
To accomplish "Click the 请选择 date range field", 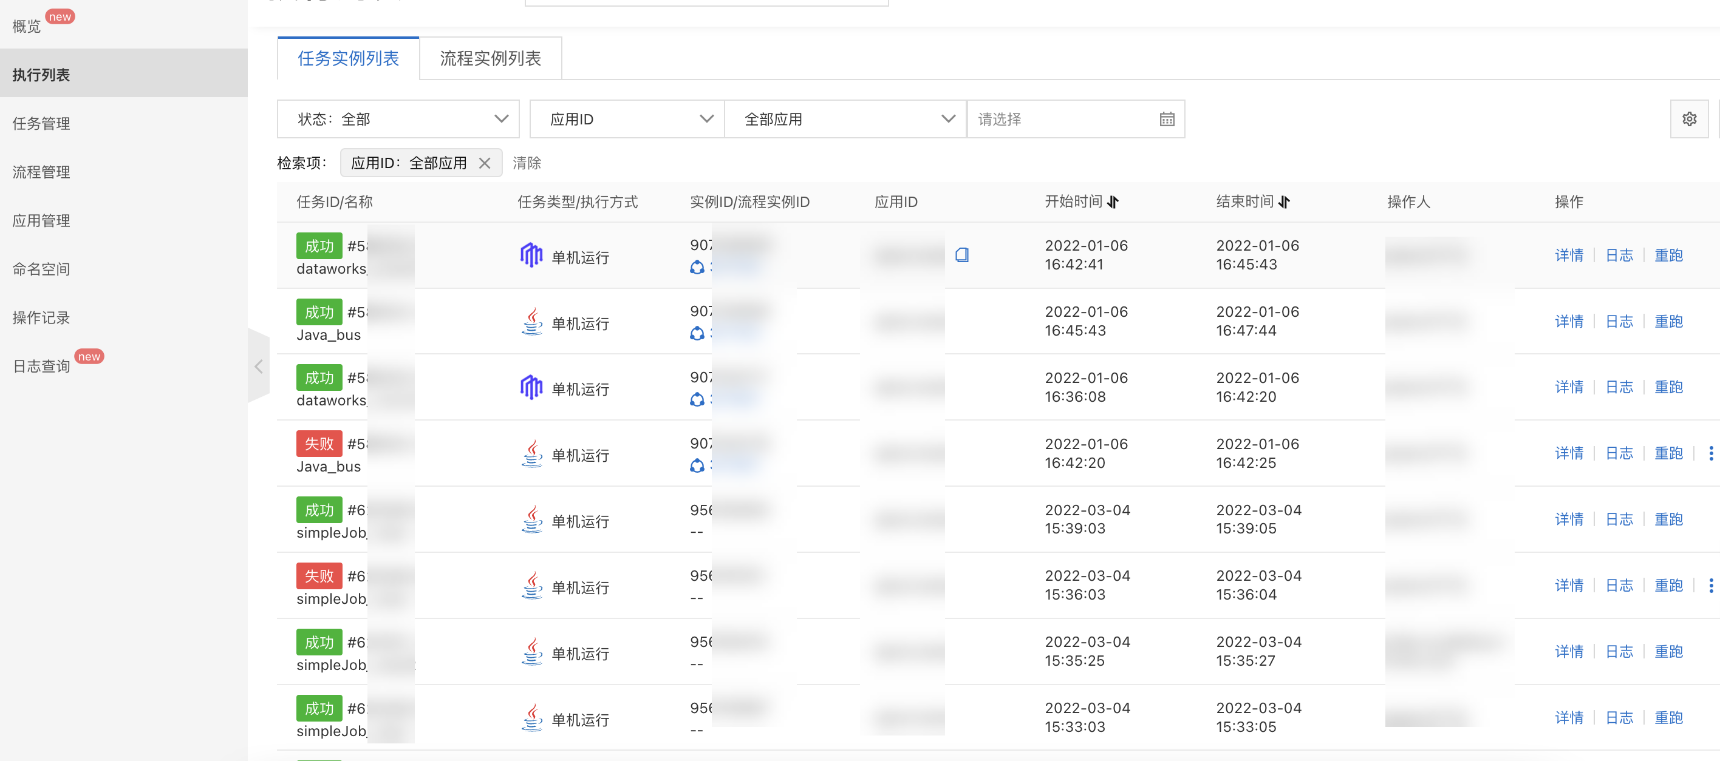I will [1076, 120].
